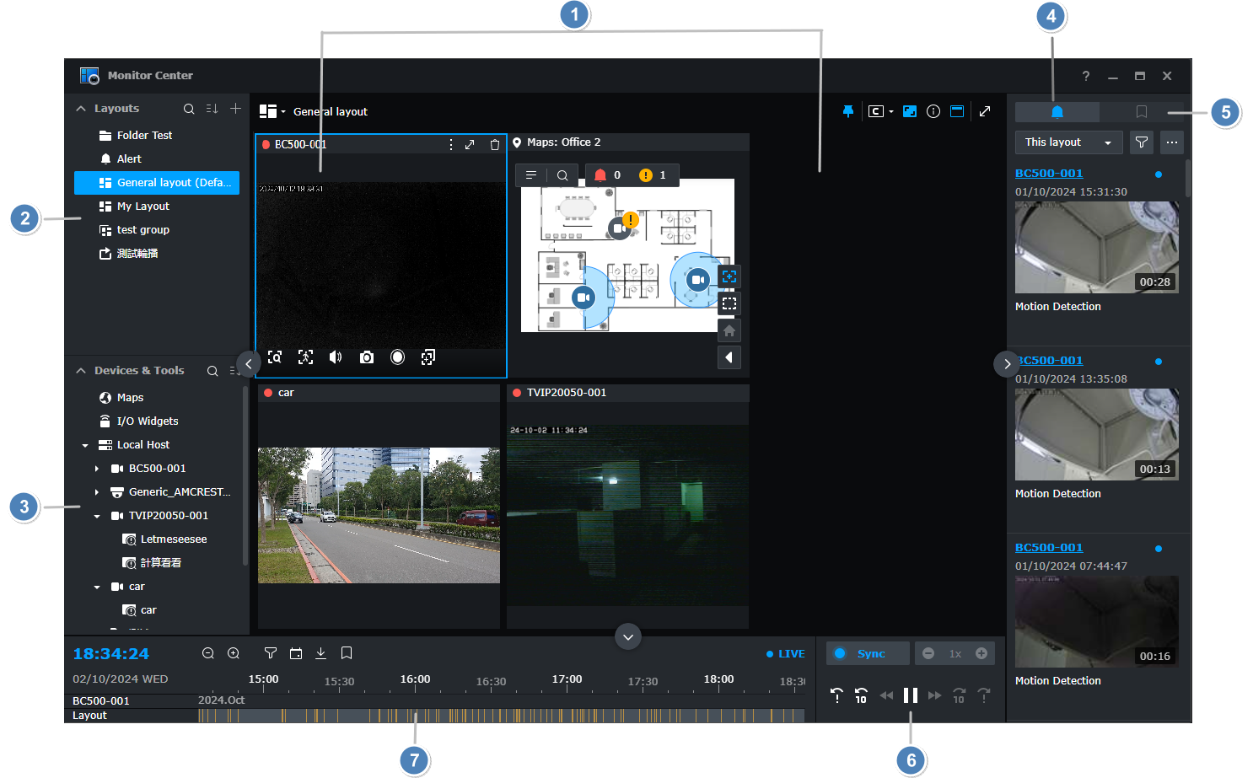Go to map home view
This screenshot has width=1253, height=778.
click(x=729, y=330)
